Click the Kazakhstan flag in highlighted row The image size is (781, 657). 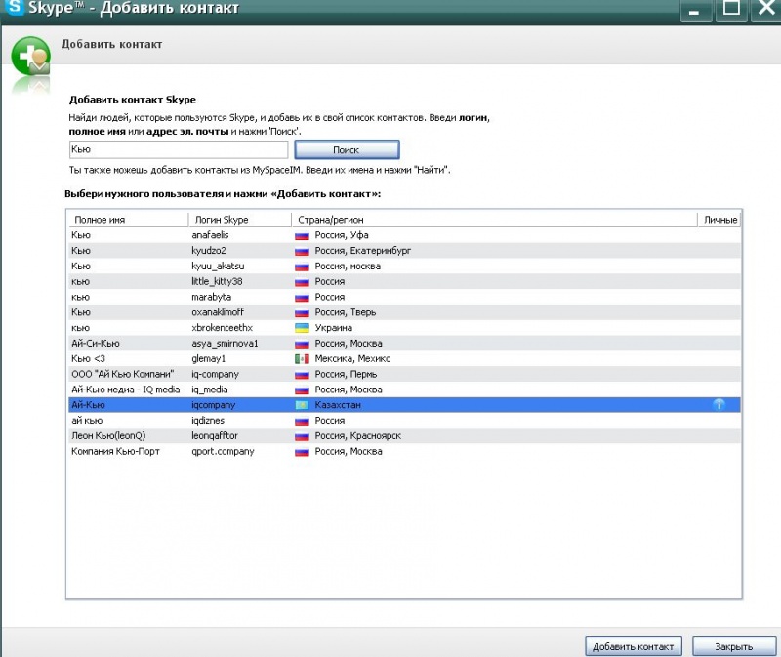pos(302,404)
